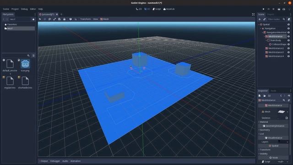Attach a script using Scene dock icon

pos(289,19)
